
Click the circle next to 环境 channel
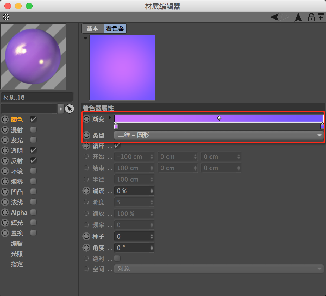coord(5,171)
